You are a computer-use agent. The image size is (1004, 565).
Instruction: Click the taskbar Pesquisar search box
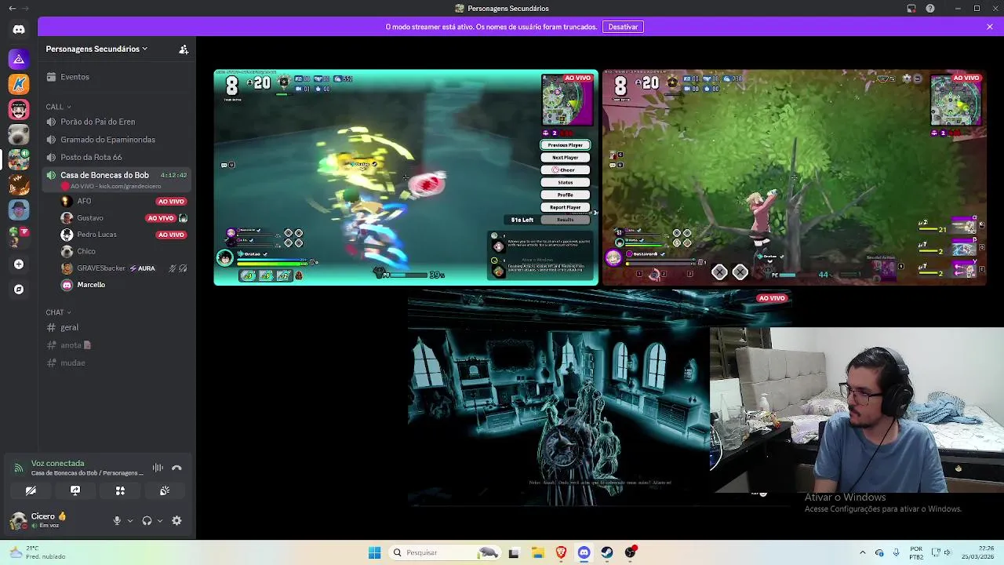[445, 552]
